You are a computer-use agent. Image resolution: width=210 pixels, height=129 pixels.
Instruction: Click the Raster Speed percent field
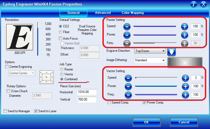pyautogui.click(x=195, y=26)
